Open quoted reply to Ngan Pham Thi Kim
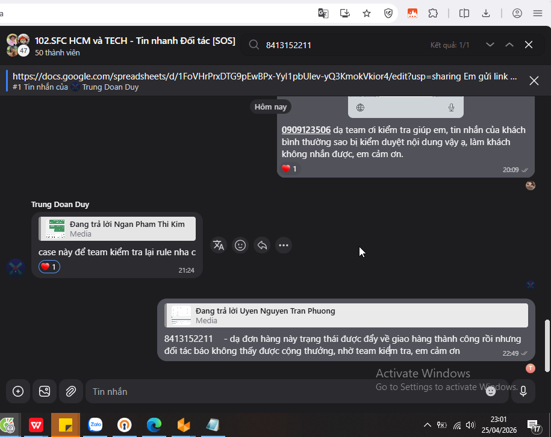This screenshot has width=551, height=437. 117,229
